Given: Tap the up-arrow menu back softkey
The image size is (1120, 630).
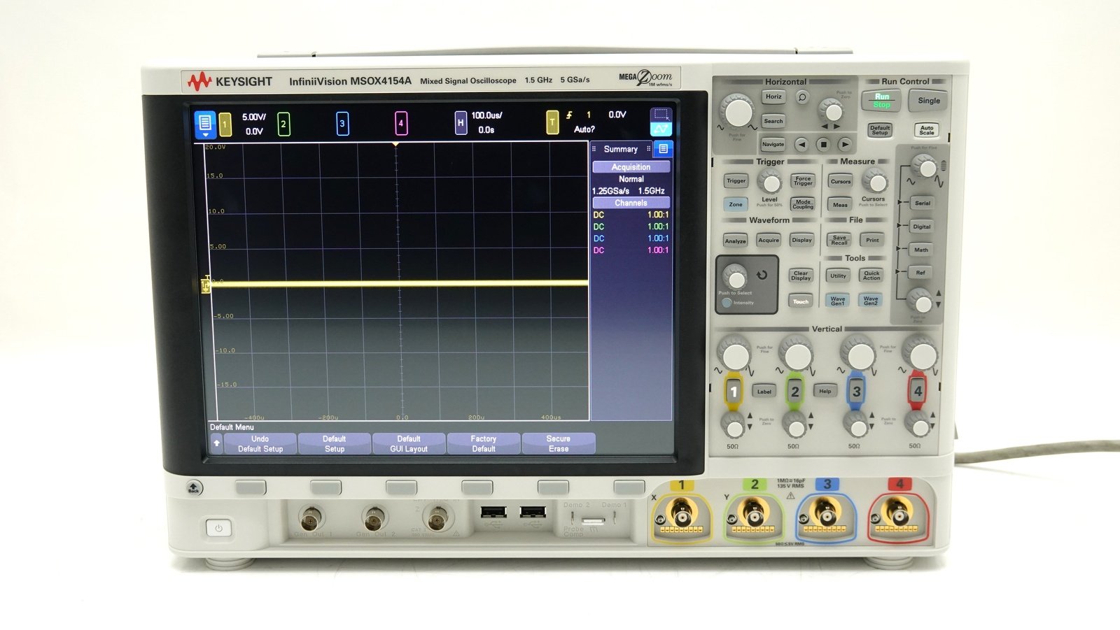Looking at the screenshot, I should 216,443.
